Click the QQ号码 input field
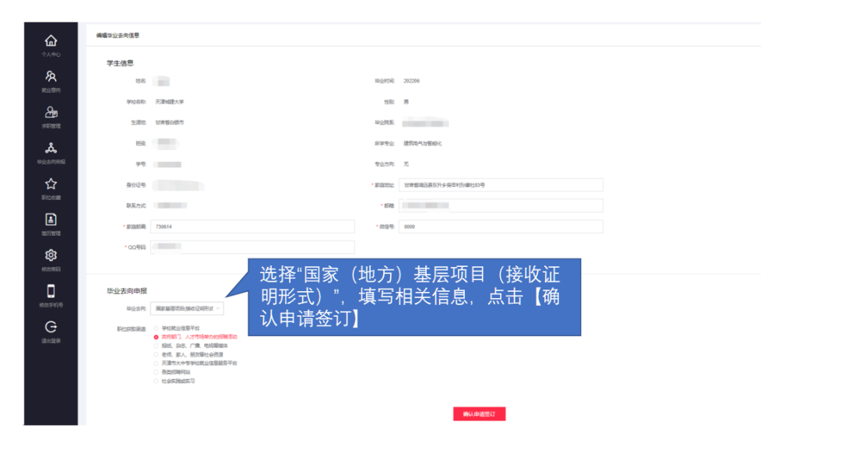The image size is (841, 453). [252, 247]
